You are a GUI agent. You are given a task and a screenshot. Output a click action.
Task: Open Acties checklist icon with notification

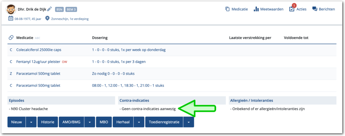click(x=291, y=9)
